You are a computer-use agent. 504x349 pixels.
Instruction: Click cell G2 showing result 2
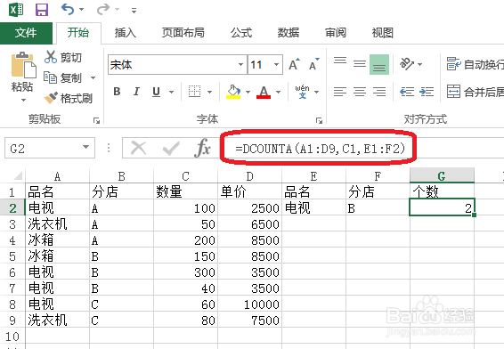[x=442, y=207]
